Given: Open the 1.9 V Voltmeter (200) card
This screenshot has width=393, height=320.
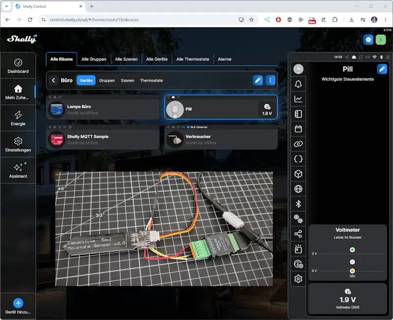Looking at the screenshot, I should tap(348, 299).
